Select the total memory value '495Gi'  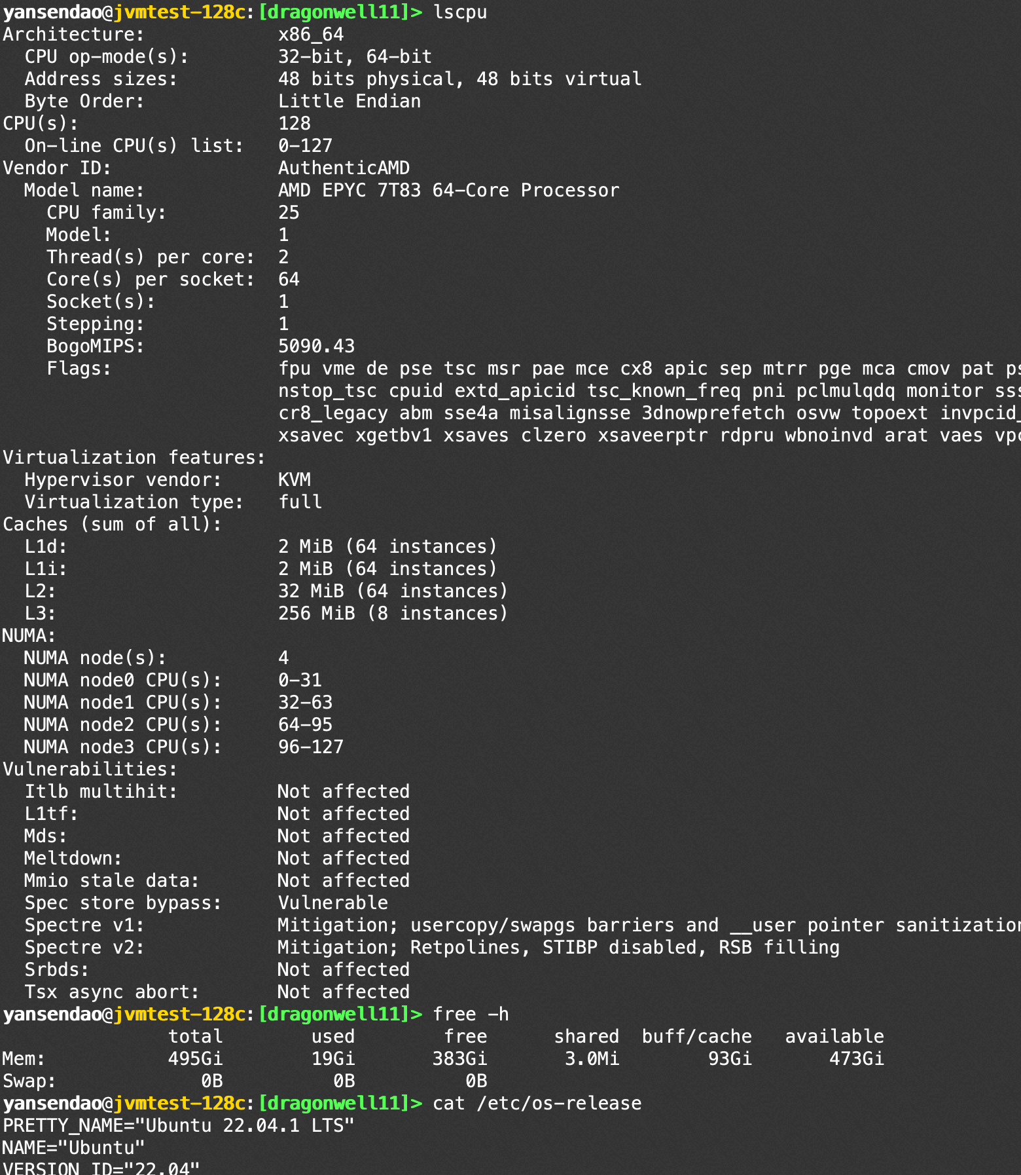tap(196, 1059)
